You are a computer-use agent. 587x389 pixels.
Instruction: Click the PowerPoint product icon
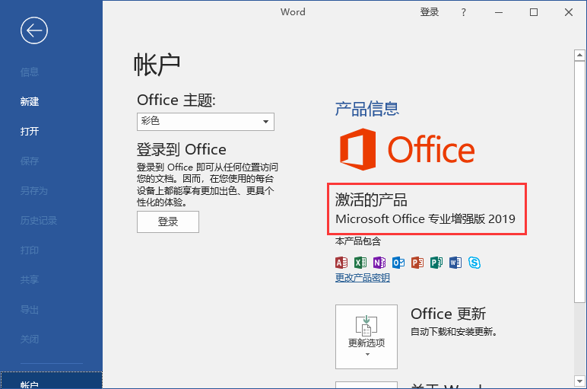[x=417, y=263]
